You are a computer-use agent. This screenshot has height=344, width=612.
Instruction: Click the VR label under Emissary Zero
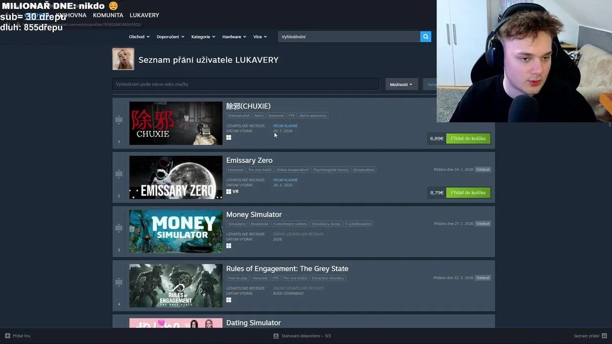click(235, 192)
